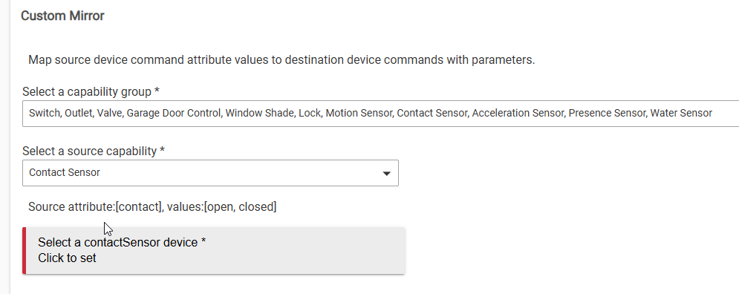This screenshot has height=294, width=739.
Task: Click 'Contact Sensor' text inside the dropdown
Action: coord(65,172)
